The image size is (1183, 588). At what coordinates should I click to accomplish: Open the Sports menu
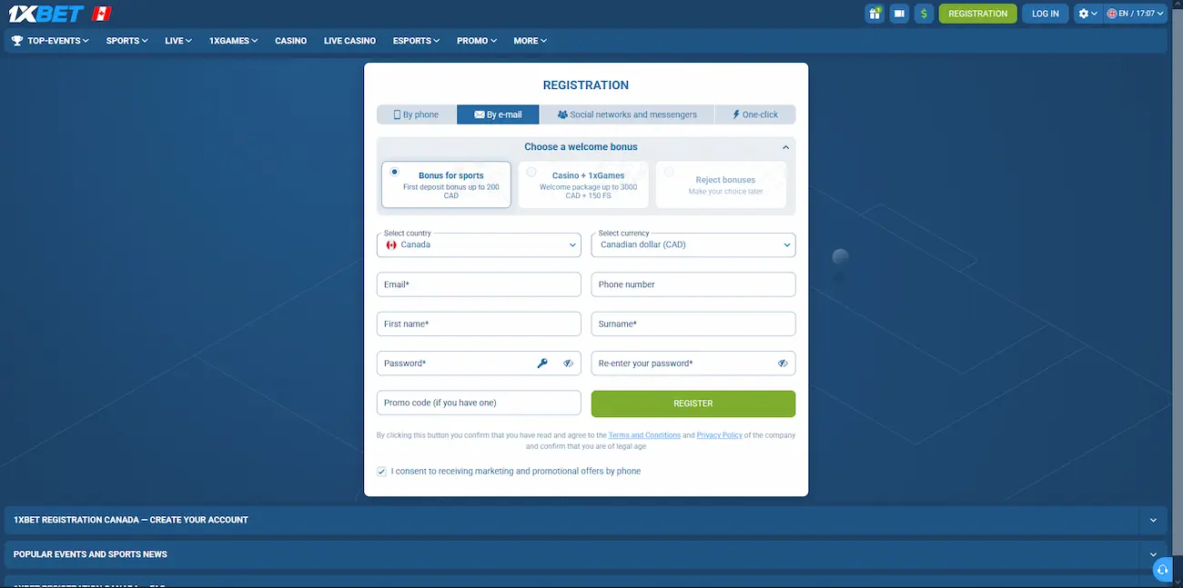pos(126,41)
